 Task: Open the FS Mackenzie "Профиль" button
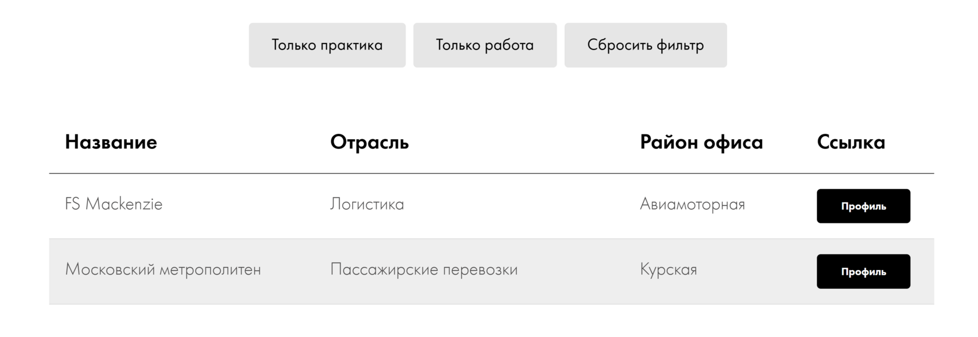[x=863, y=206]
